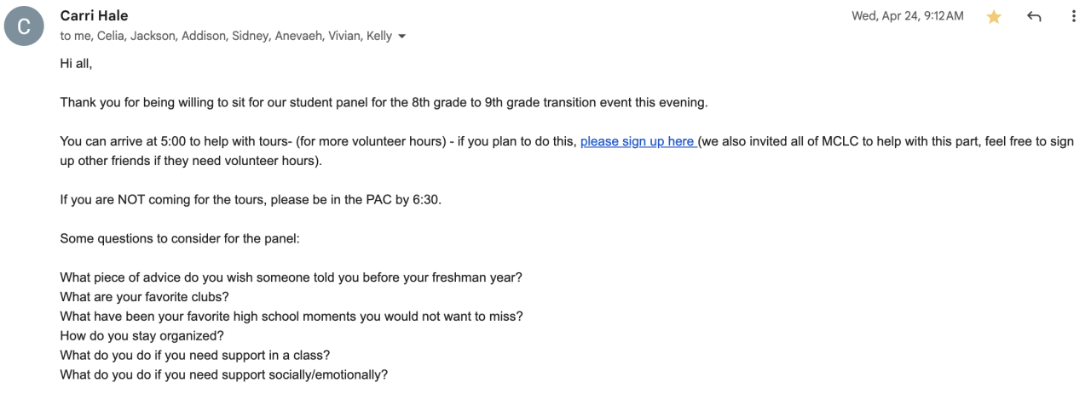Click the question about freshman year advice
This screenshot has height=394, width=1091.
pos(291,277)
